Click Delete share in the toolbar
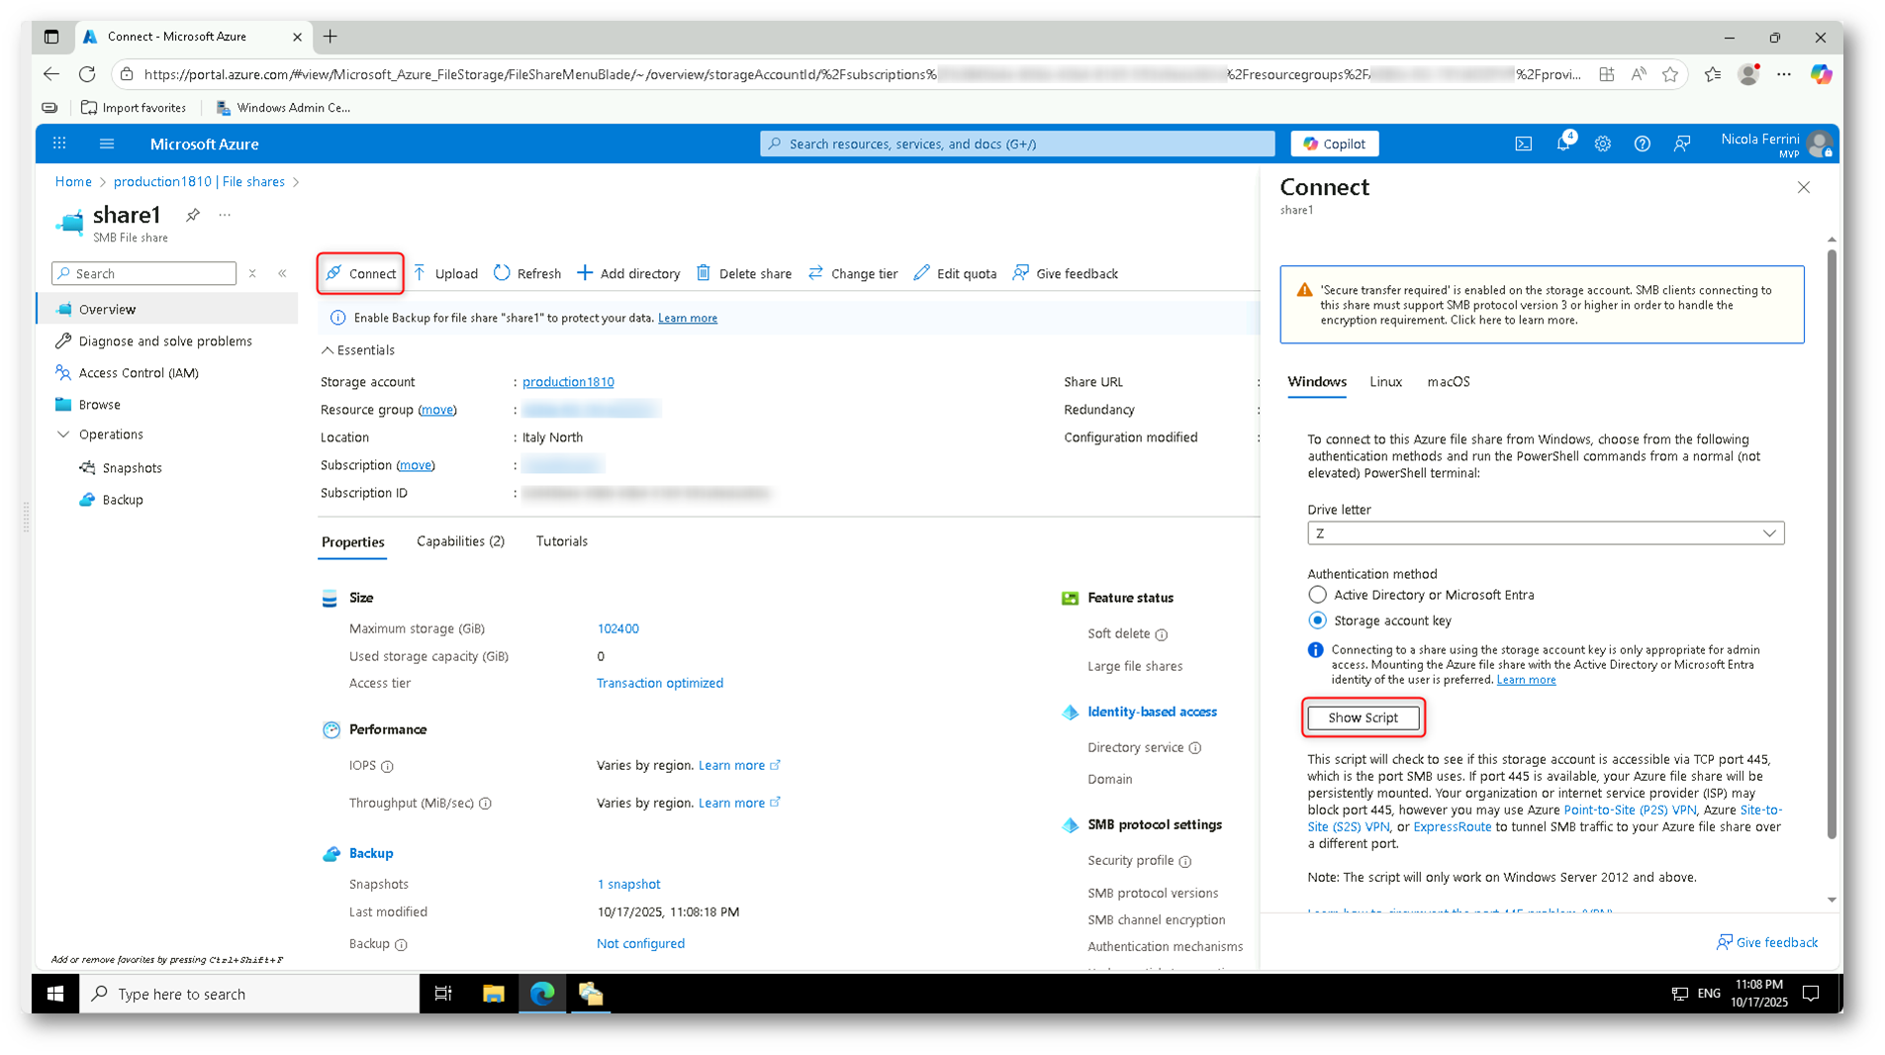This screenshot has width=1885, height=1055. tap(744, 273)
